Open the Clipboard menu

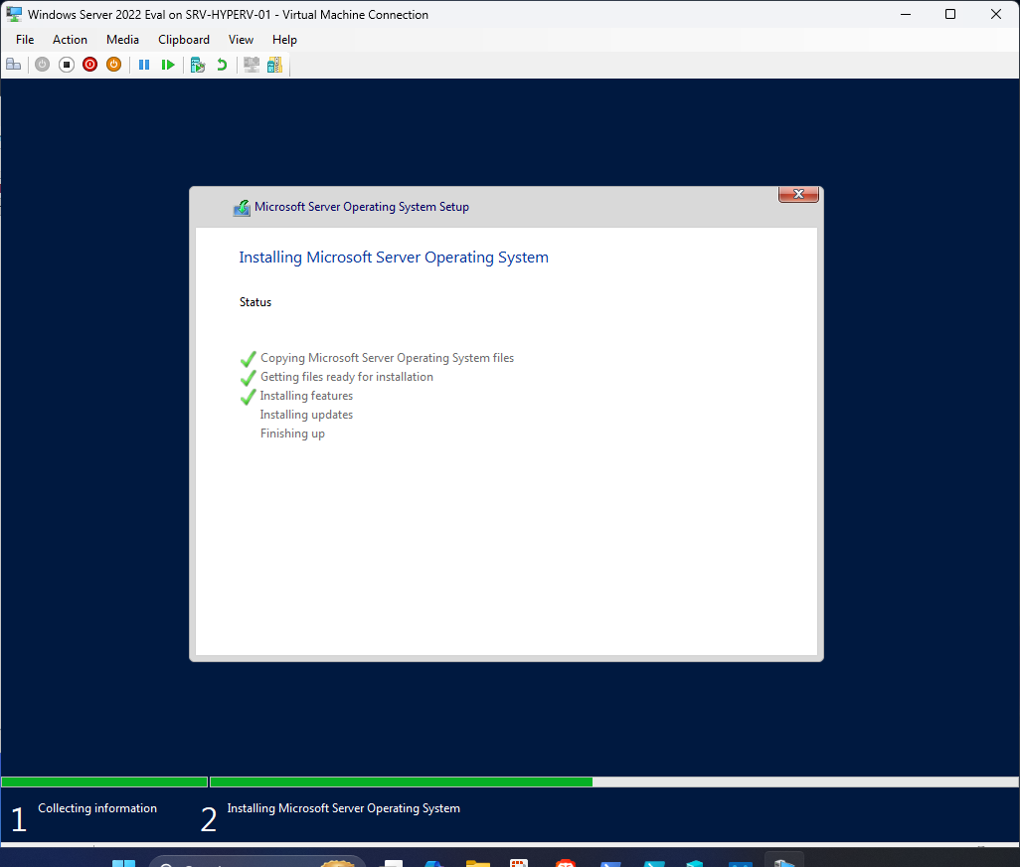click(x=184, y=40)
